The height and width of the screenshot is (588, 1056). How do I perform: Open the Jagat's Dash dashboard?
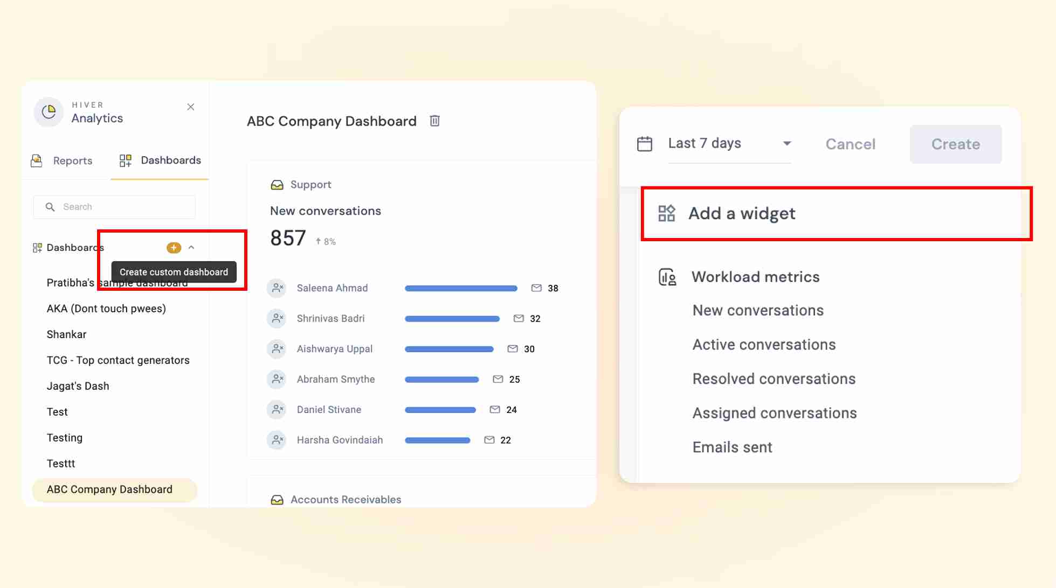point(78,386)
